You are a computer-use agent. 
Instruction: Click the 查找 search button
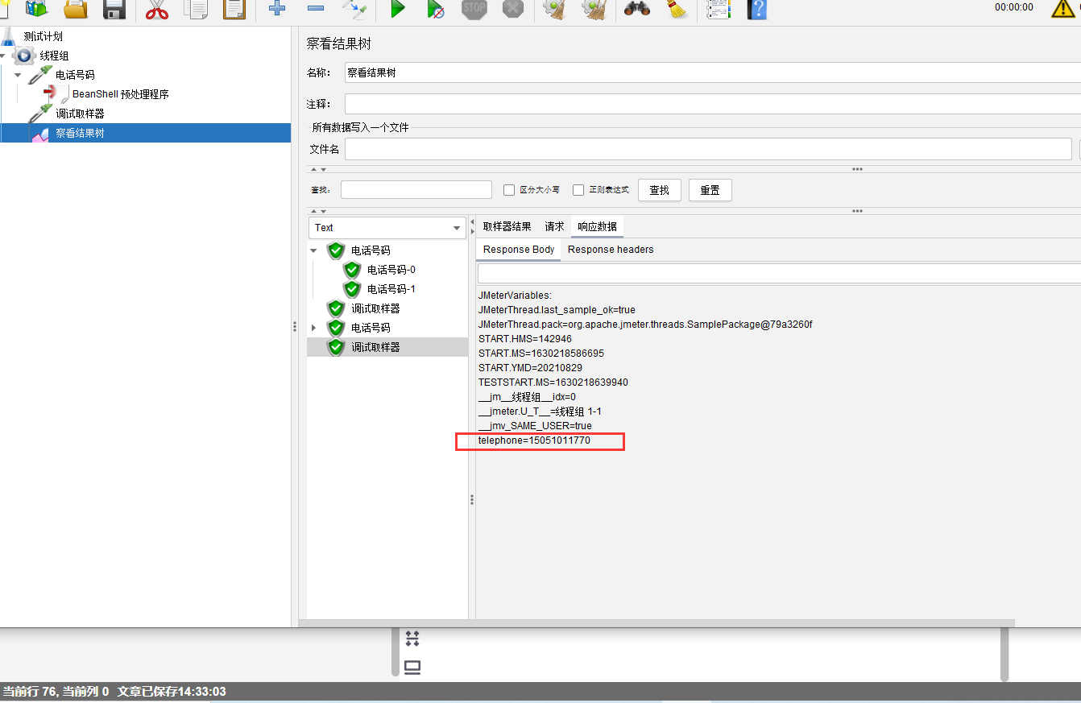(x=660, y=190)
